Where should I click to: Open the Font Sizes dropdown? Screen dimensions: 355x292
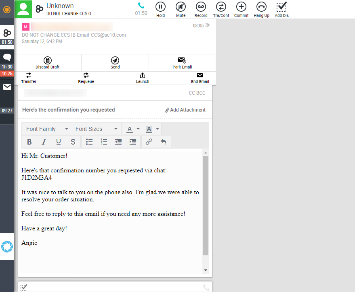click(x=96, y=129)
